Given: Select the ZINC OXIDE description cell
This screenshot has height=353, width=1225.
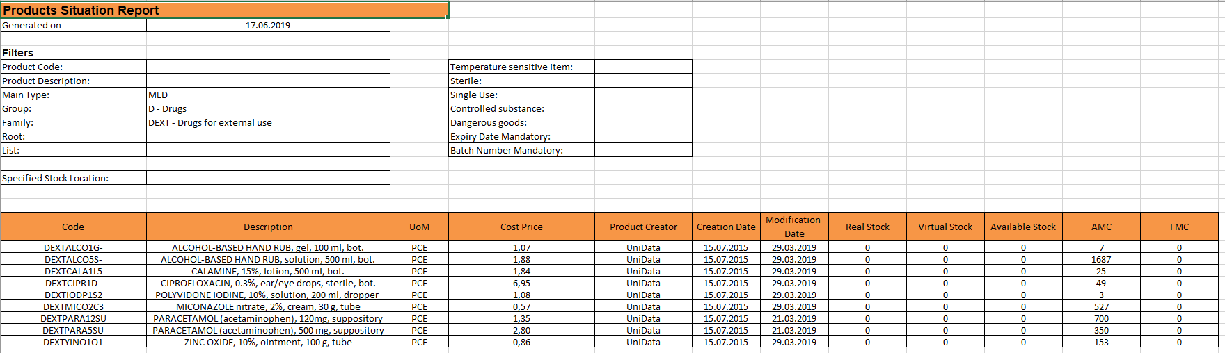Looking at the screenshot, I should point(268,342).
